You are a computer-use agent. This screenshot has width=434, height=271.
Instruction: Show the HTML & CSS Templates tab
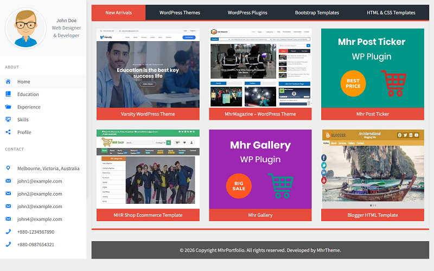pyautogui.click(x=391, y=12)
